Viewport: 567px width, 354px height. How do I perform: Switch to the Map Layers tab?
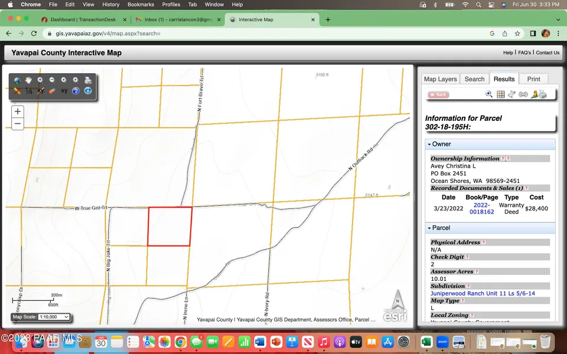click(x=440, y=79)
